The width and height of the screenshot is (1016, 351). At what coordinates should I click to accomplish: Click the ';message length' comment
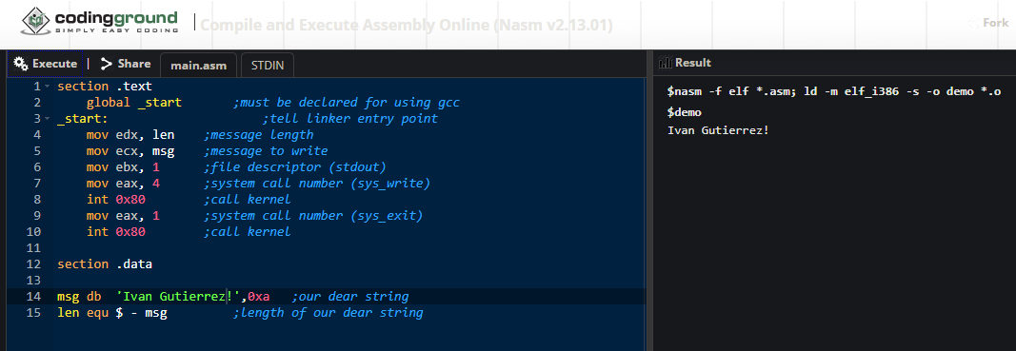coord(259,135)
